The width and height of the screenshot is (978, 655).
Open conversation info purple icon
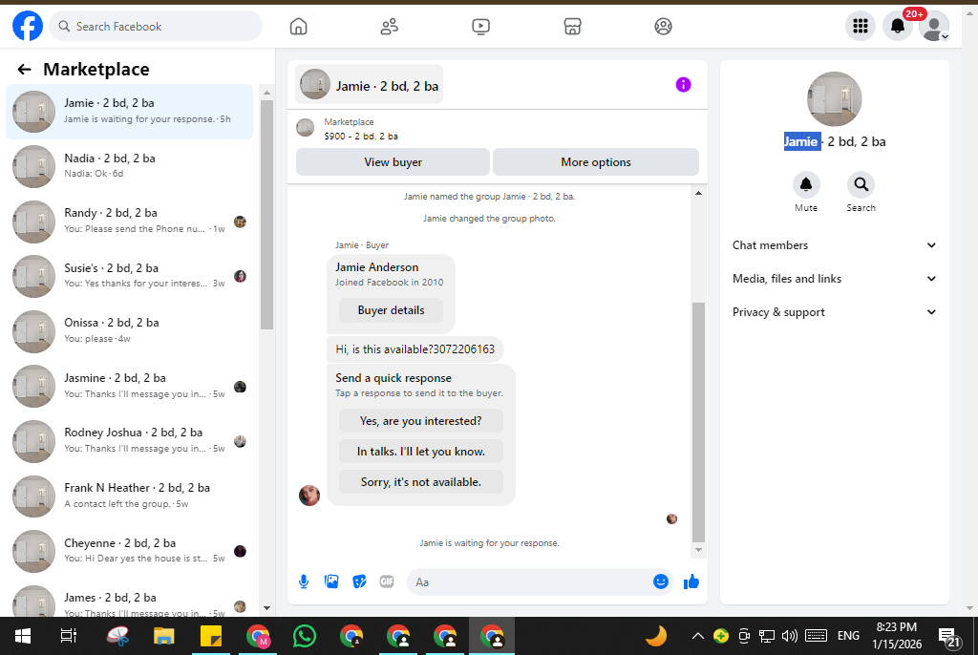click(684, 85)
